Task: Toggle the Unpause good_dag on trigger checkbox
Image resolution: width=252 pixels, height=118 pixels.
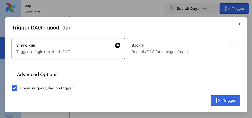Action: click(15, 88)
